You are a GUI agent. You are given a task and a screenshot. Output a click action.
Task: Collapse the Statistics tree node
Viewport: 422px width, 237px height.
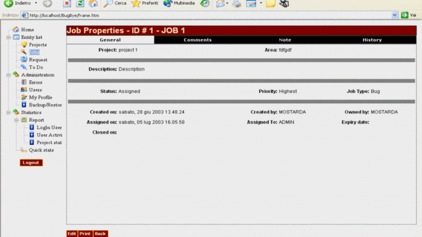click(x=9, y=113)
